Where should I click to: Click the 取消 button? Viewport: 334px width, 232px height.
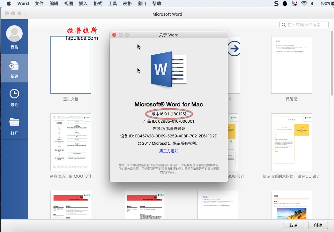pos(293,225)
